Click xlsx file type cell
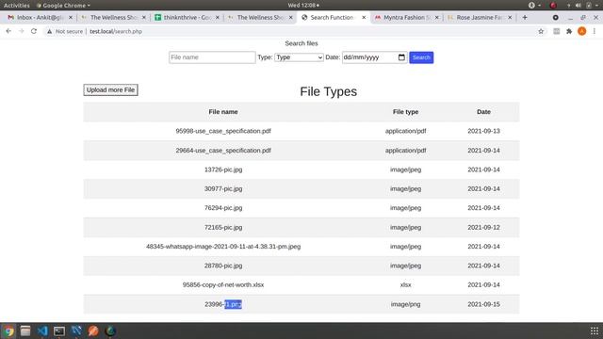The image size is (603, 339). point(405,284)
